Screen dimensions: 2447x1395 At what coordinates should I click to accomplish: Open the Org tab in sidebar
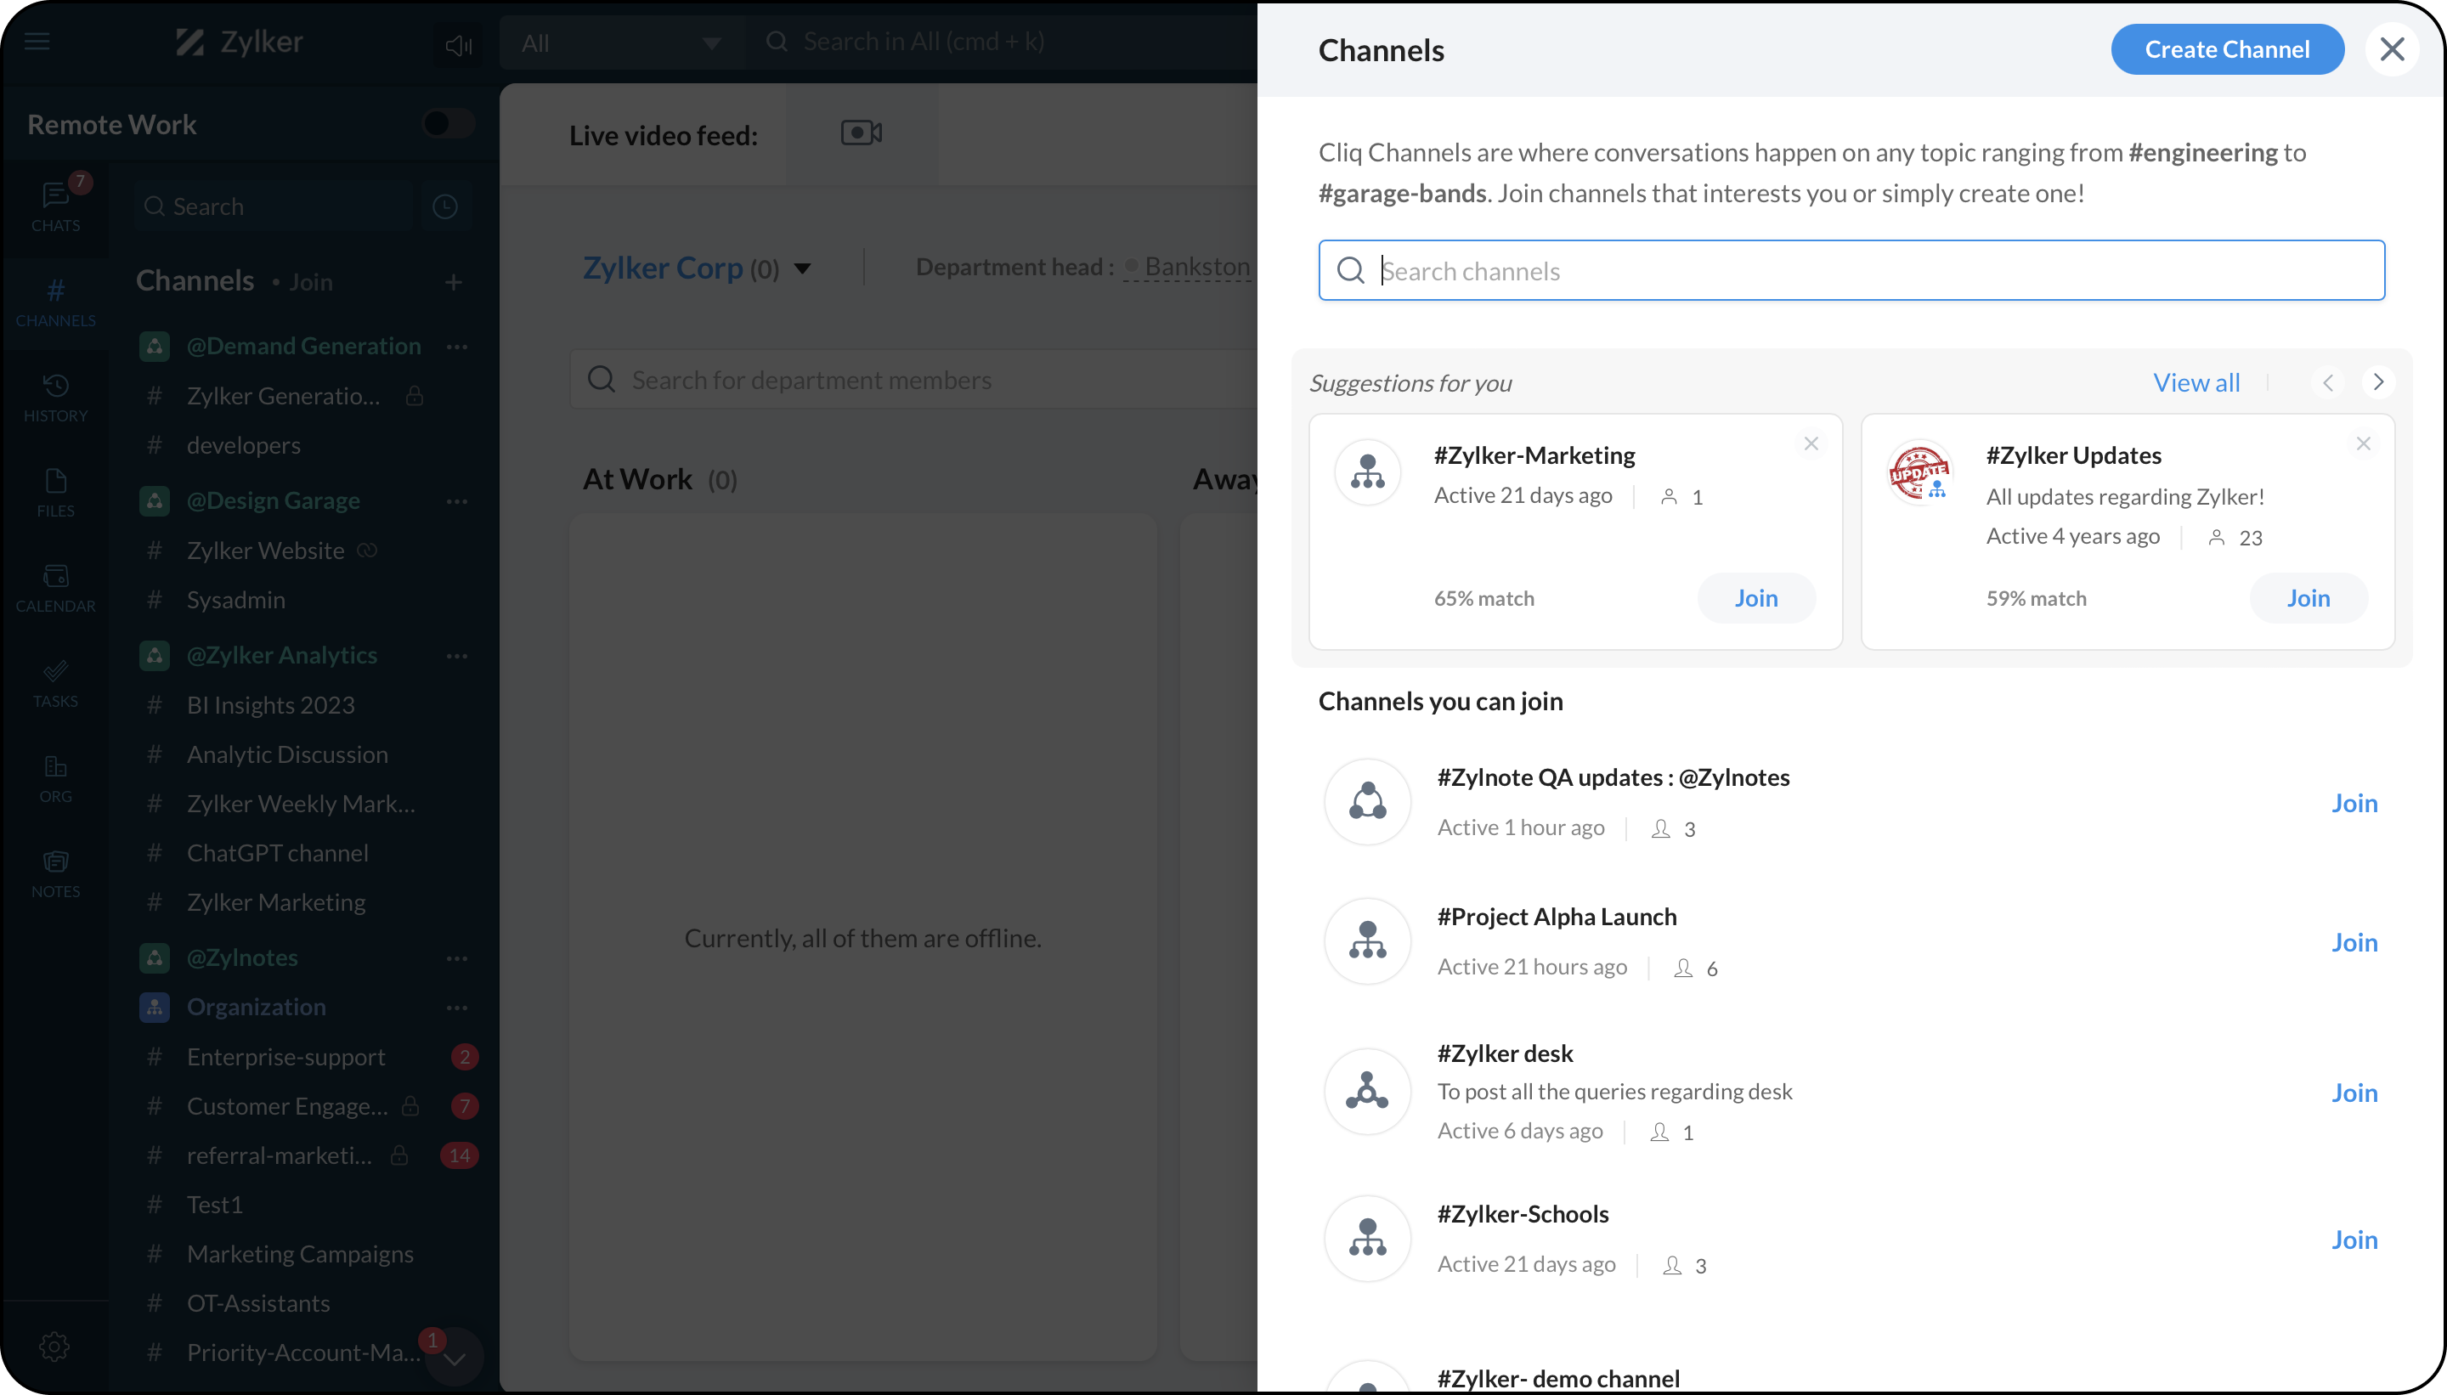tap(55, 777)
